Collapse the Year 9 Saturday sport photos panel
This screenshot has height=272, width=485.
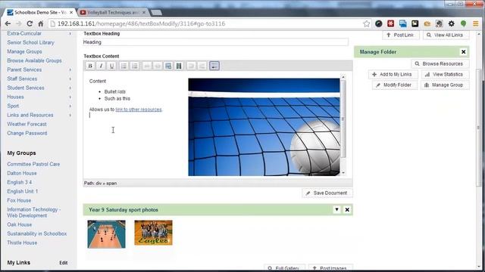tap(336, 210)
